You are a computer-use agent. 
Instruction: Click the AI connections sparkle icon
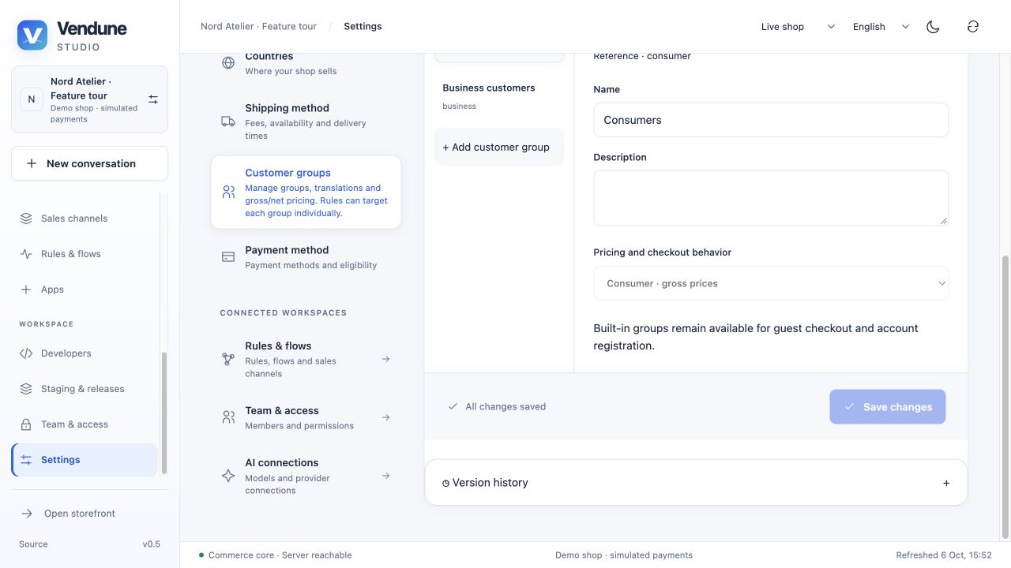(x=228, y=476)
